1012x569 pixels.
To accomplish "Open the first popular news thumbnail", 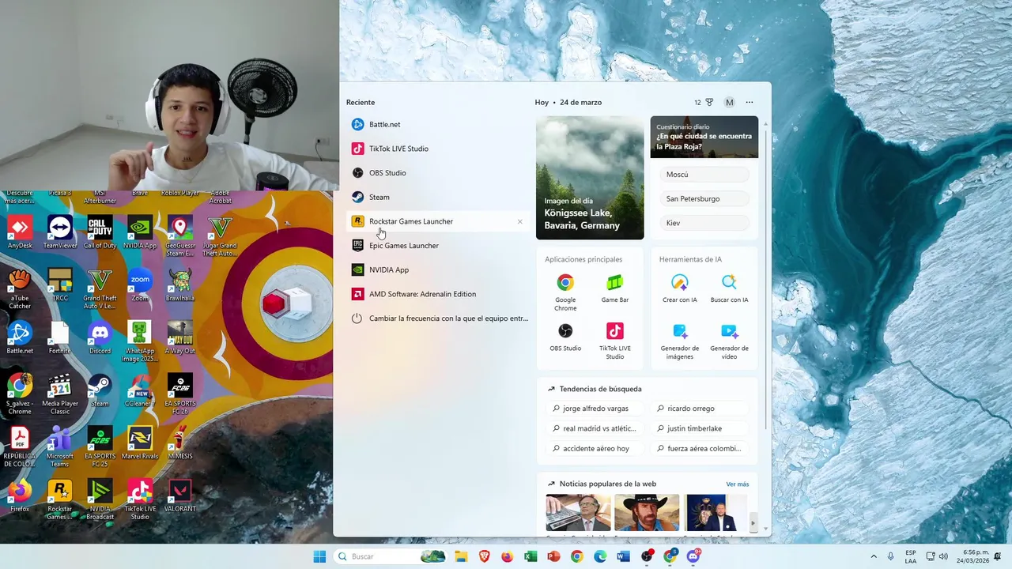I will [x=578, y=513].
